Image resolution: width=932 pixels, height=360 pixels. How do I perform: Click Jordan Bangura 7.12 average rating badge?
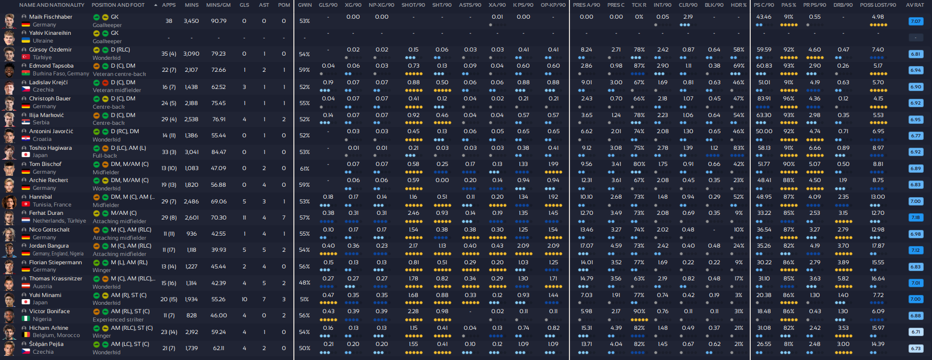915,250
